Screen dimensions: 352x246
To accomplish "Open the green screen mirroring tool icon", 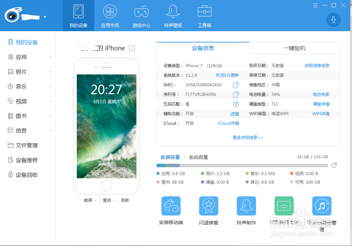I will (284, 206).
